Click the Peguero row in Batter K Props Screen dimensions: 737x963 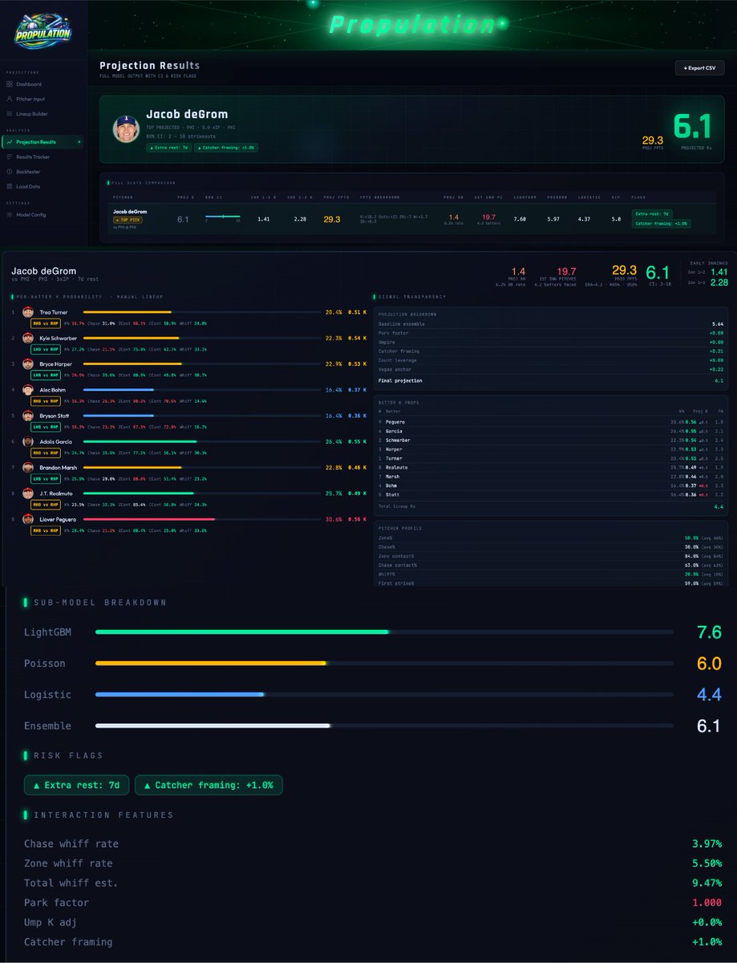point(551,421)
